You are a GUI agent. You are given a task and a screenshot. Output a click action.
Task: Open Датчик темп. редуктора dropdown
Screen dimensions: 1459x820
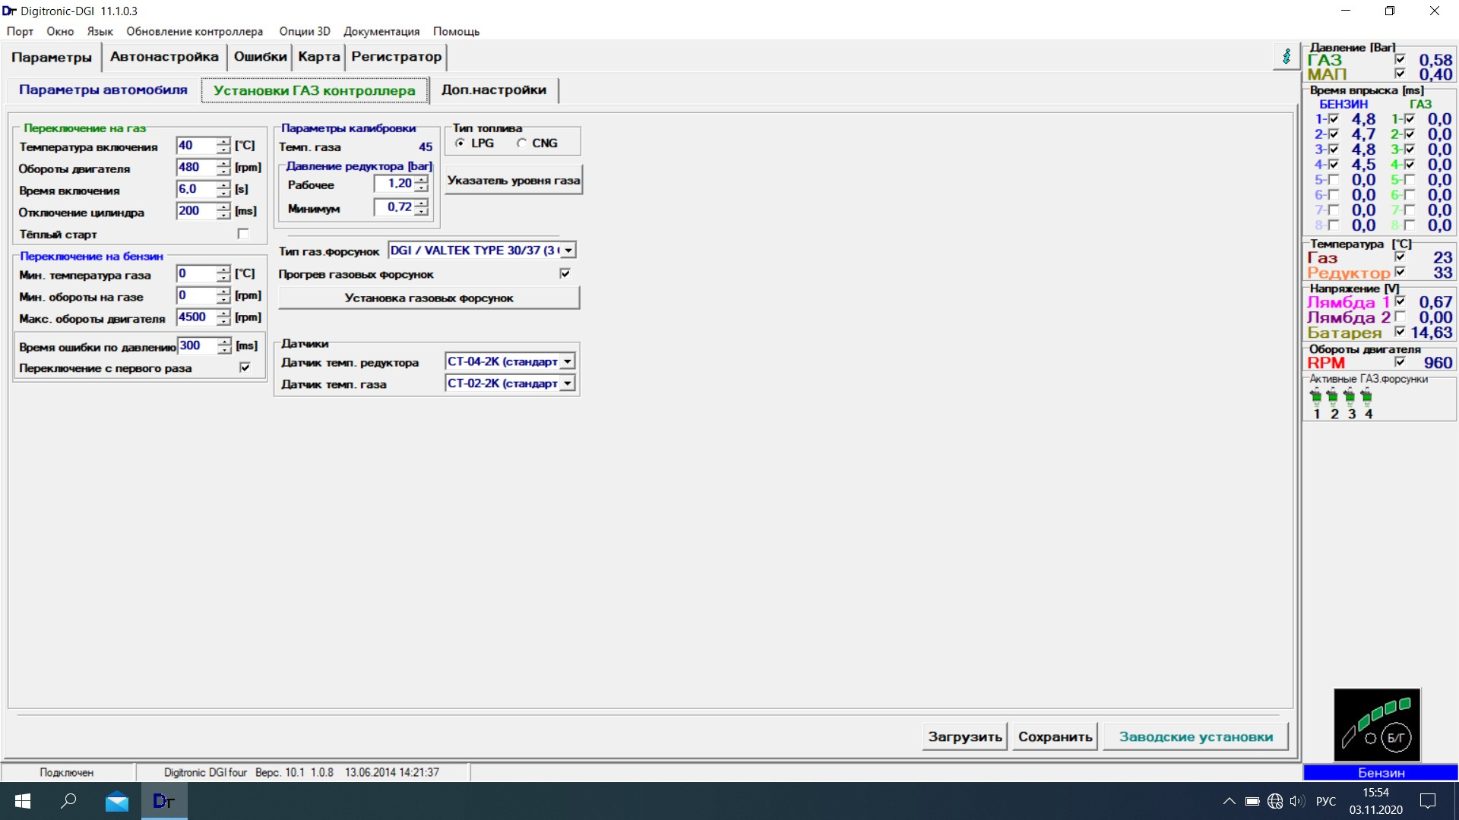point(568,361)
